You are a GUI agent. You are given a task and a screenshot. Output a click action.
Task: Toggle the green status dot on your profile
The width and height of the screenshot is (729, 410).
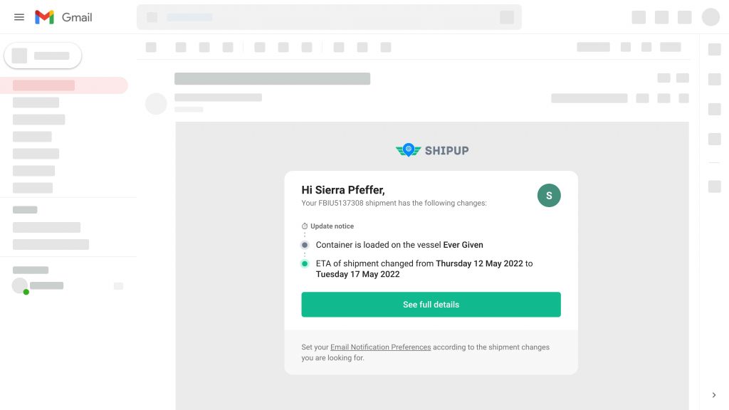24,291
